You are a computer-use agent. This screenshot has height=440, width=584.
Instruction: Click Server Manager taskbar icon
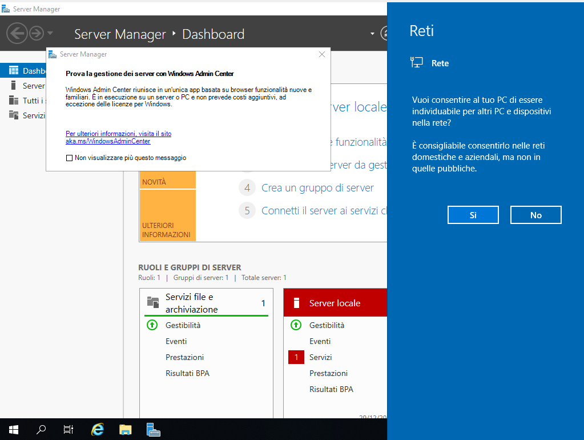click(x=153, y=430)
